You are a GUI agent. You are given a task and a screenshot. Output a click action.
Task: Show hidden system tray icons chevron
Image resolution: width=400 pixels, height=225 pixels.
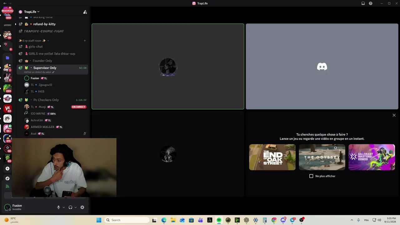(x=352, y=220)
